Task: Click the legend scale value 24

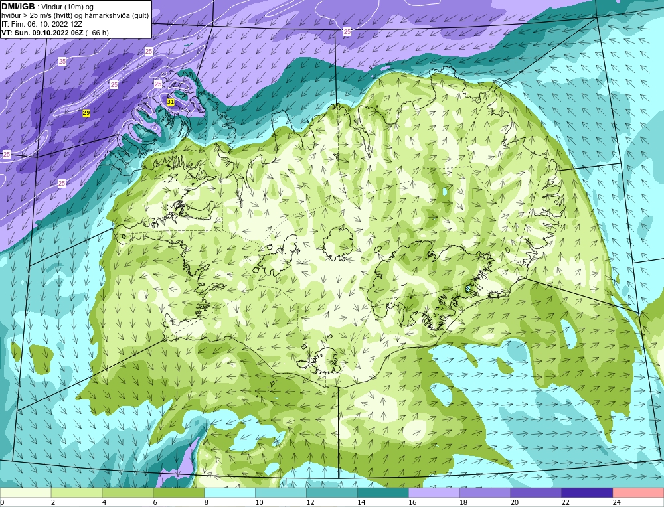Action: (x=617, y=502)
